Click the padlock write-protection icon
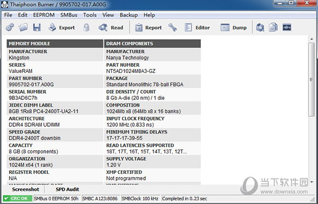Image resolution: width=318 pixels, height=204 pixels. (86, 27)
